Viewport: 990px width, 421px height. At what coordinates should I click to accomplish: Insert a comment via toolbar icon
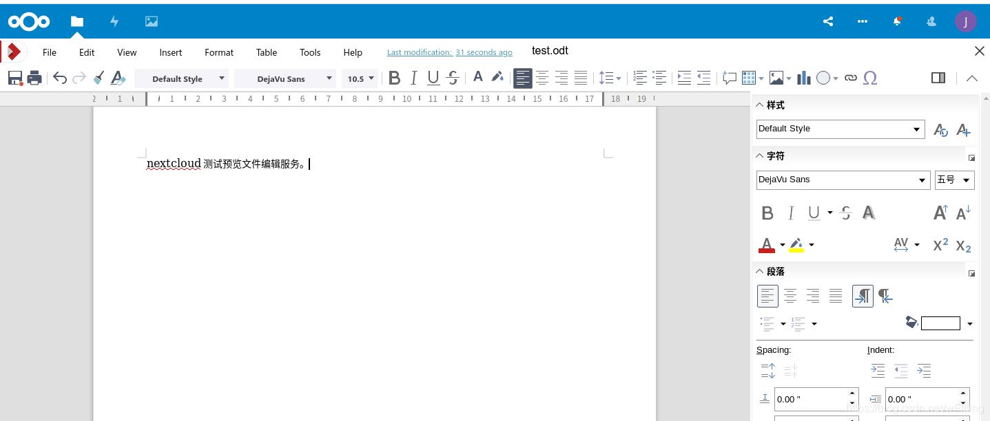click(x=730, y=78)
